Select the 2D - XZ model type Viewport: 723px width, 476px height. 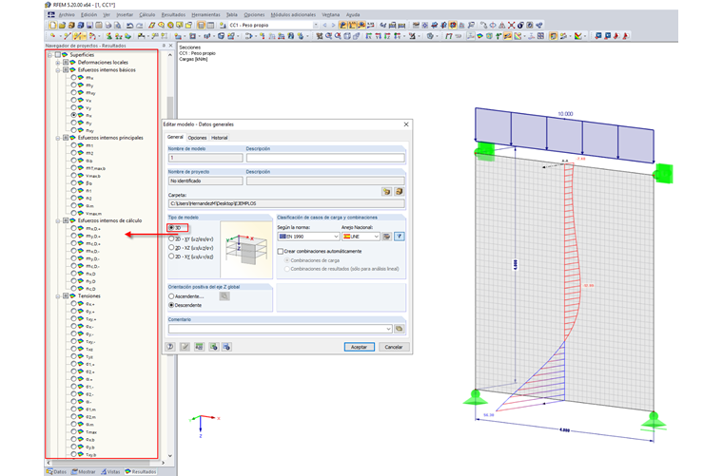click(171, 248)
